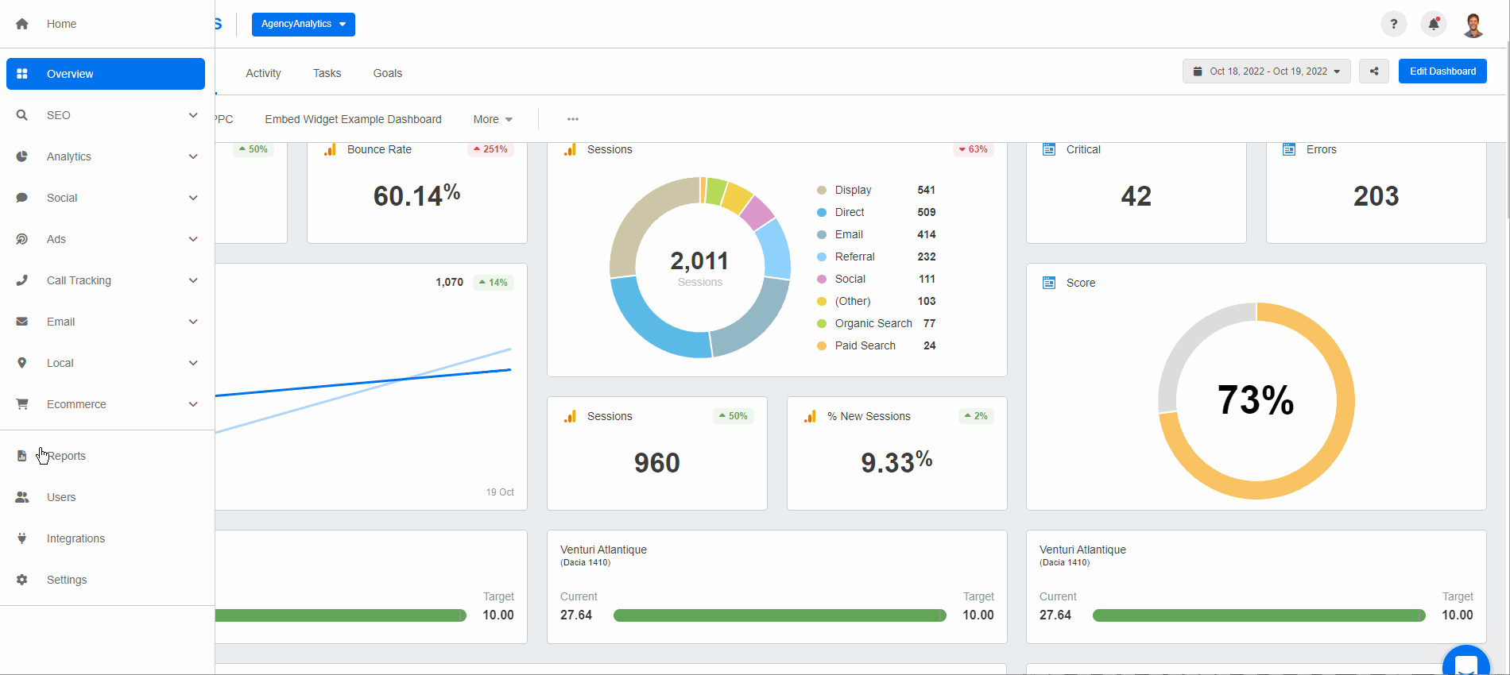Open the chat support bubble
1510x675 pixels.
[1465, 664]
